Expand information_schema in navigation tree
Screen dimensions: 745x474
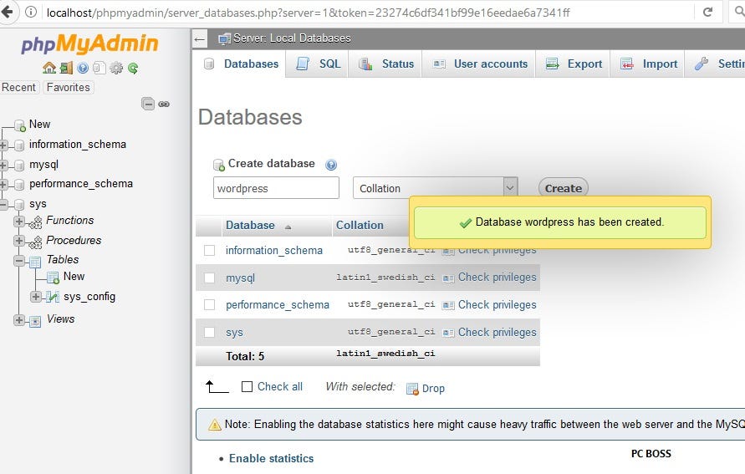point(3,145)
